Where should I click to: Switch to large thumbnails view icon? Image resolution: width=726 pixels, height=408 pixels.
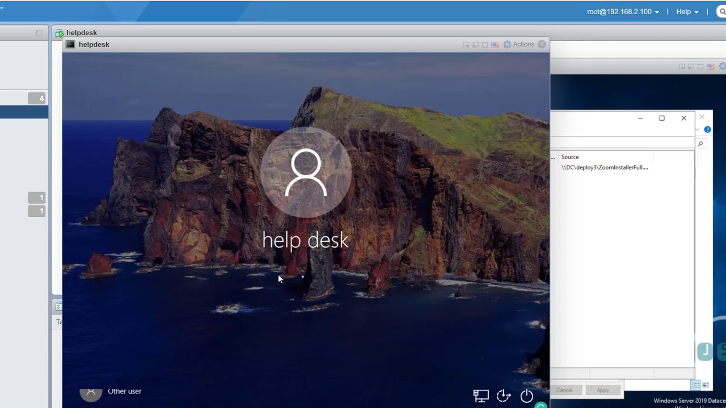click(x=706, y=385)
